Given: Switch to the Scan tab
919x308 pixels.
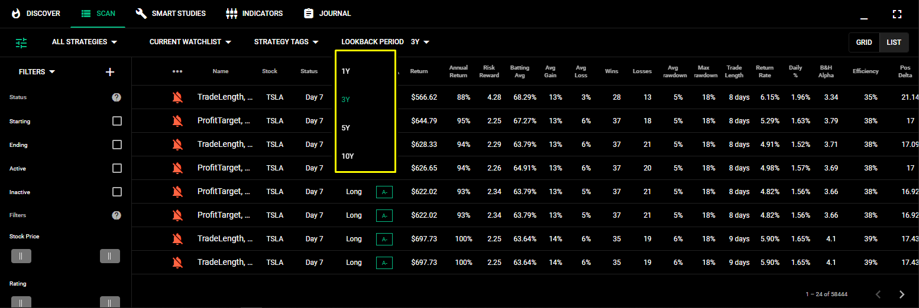Looking at the screenshot, I should click(x=98, y=13).
